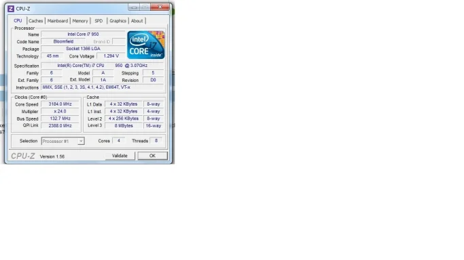Image resolution: width=464 pixels, height=260 pixels.
Task: Minimize the CPU-Z window
Action: 134,7
